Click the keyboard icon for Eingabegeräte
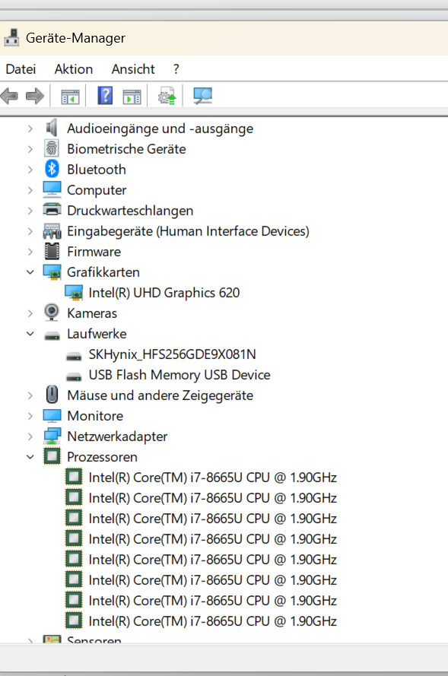 tap(52, 231)
